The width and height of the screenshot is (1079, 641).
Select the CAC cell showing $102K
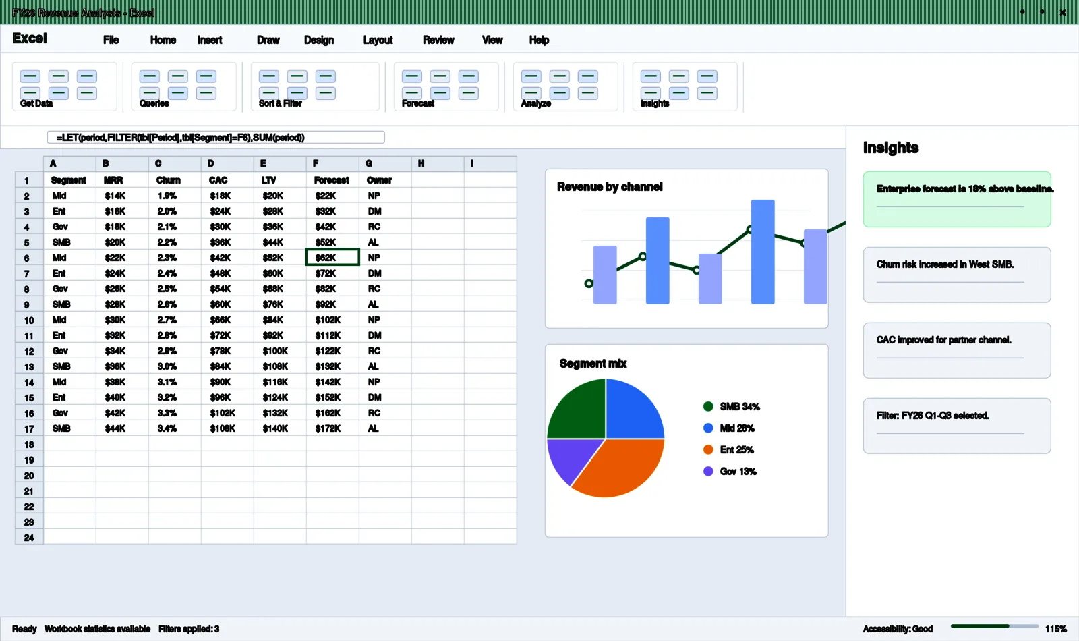coord(227,413)
